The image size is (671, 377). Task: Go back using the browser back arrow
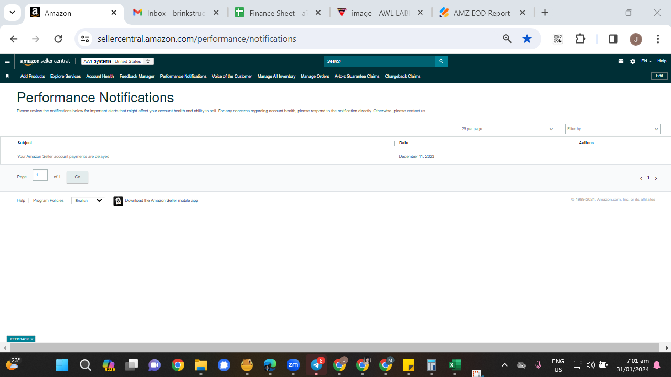pos(14,39)
